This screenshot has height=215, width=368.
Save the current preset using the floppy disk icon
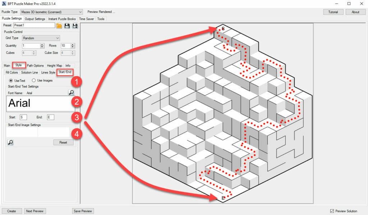(67, 25)
